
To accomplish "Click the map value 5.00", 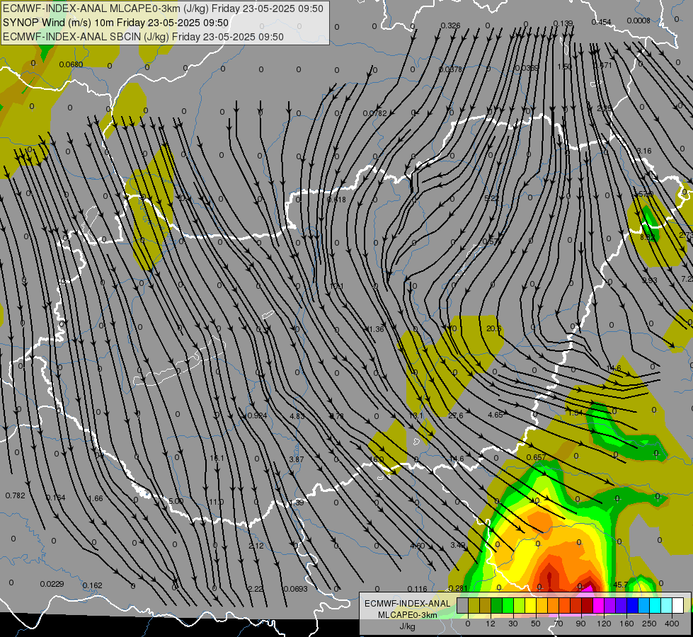I will coord(176,501).
